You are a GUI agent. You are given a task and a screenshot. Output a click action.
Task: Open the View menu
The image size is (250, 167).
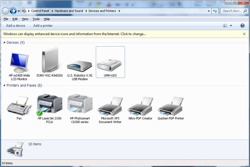click(25, 19)
